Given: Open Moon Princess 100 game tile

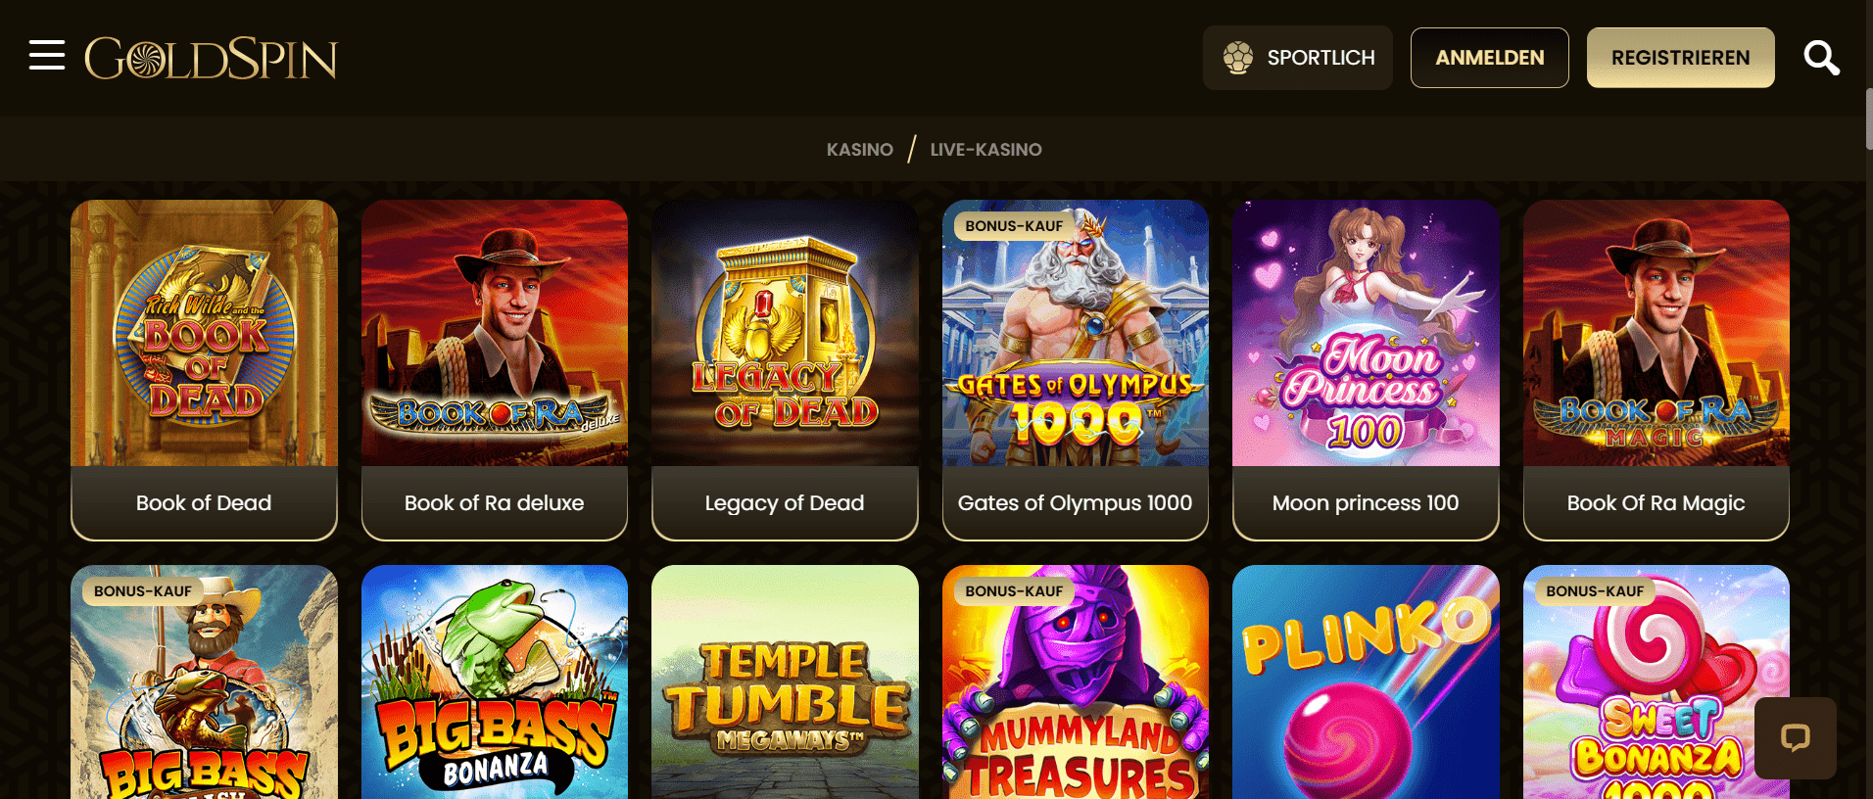Looking at the screenshot, I should [x=1366, y=370].
